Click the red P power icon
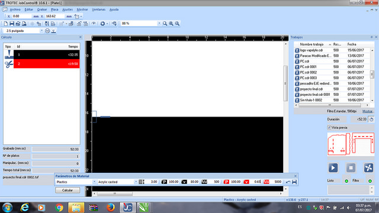379x213 pixels. pyautogui.click(x=226, y=182)
